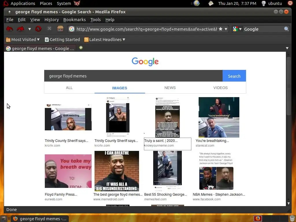Expand the back/forward history dropdown arrow
This screenshot has height=222, width=296.
[x=29, y=29]
